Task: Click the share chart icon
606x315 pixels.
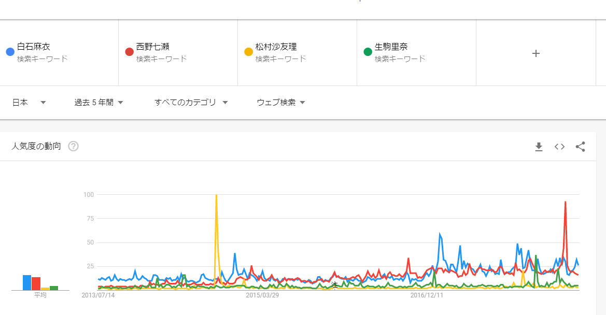Action: click(580, 147)
